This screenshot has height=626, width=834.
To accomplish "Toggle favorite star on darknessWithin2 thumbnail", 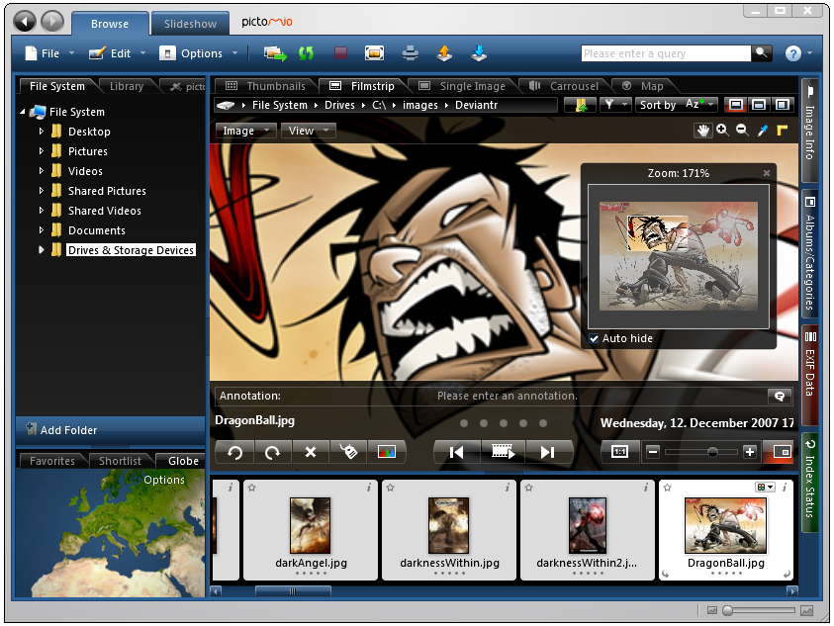I will pyautogui.click(x=528, y=488).
